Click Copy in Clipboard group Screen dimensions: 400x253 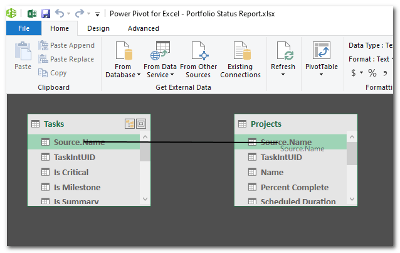coord(52,73)
